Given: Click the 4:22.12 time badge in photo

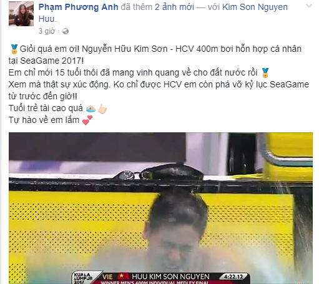Looking at the screenshot, I should click(234, 277).
